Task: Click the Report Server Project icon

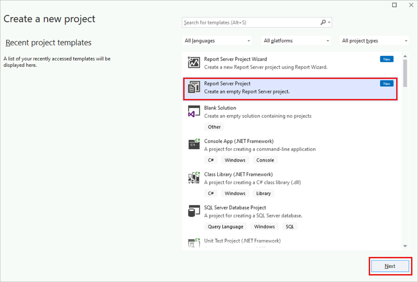Action: click(x=195, y=87)
